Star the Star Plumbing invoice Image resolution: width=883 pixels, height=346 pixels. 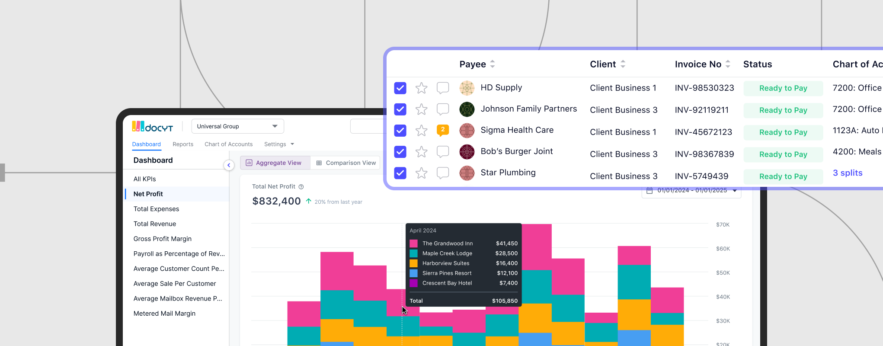coord(421,173)
